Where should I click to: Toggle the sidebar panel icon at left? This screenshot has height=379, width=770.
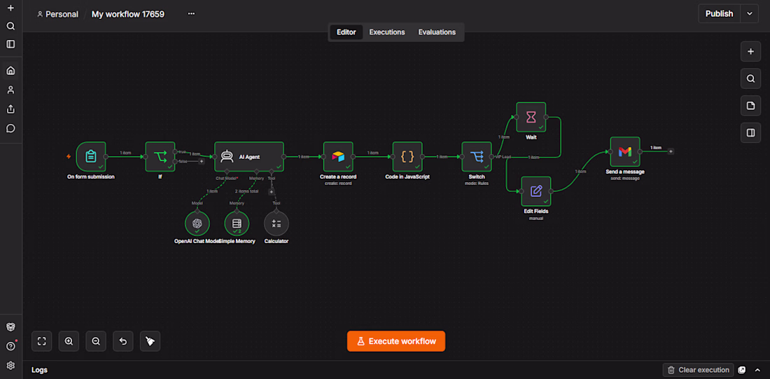[10, 44]
